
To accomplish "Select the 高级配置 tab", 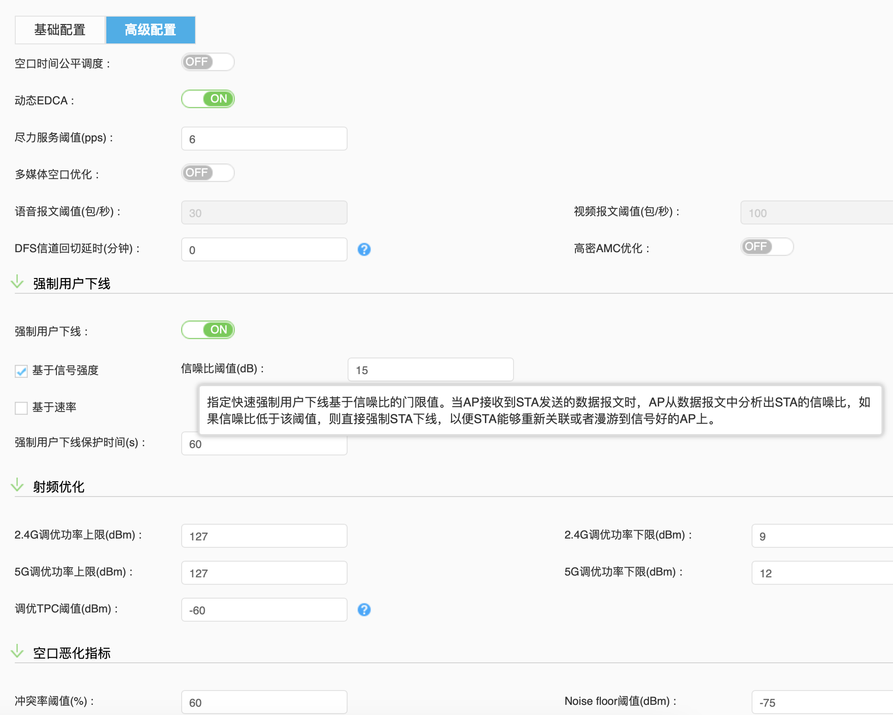I will click(x=151, y=30).
